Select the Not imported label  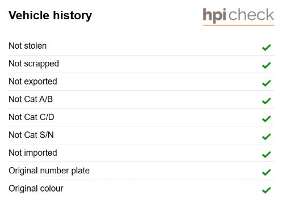pos(33,153)
